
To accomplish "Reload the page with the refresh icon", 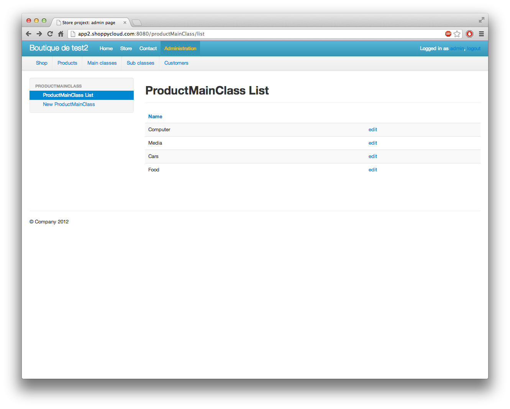I will (x=50, y=34).
